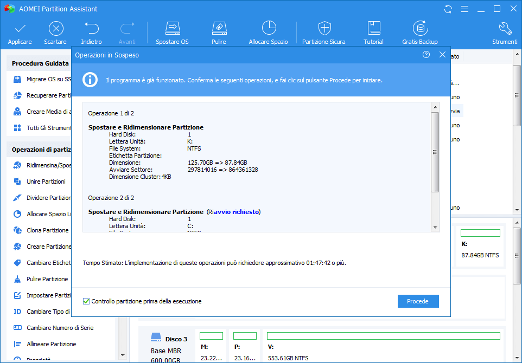Choose Allocare Spazio Libero operation
The image size is (522, 363).
43,214
